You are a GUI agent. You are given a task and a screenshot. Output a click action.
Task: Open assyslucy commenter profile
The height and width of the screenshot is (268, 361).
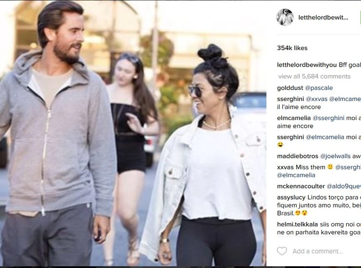[x=291, y=197]
